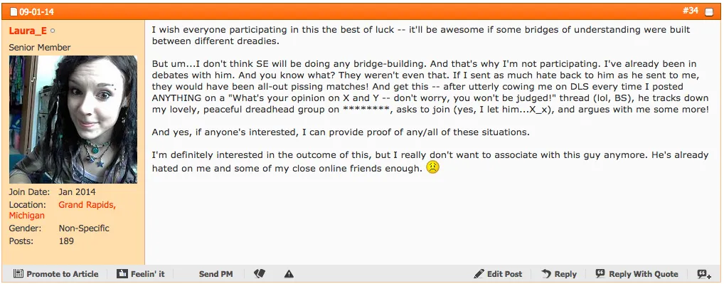Viewport: 724px width, 284px height.
Task: Click the Reply With Quote text
Action: 644,274
